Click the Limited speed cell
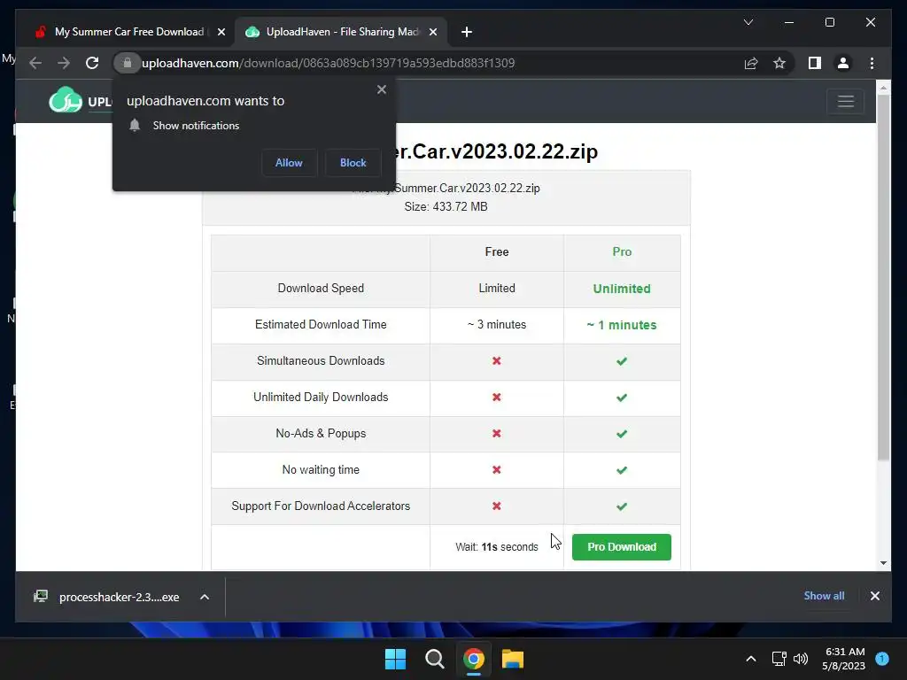Viewport: 907px width, 680px height. point(497,288)
